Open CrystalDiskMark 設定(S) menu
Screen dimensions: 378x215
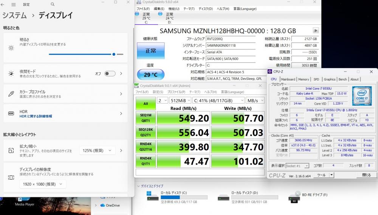coord(158,92)
